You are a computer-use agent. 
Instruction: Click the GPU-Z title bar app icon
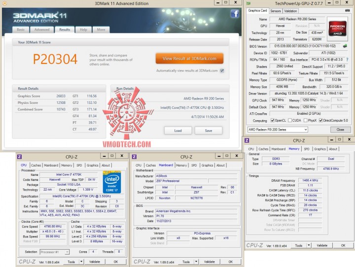248,3
